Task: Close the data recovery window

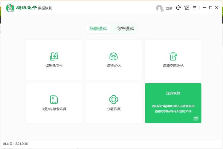Action: pos(217,8)
